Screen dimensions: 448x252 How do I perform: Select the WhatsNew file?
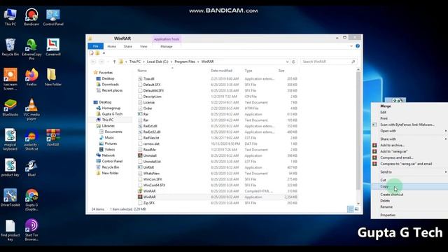click(151, 174)
